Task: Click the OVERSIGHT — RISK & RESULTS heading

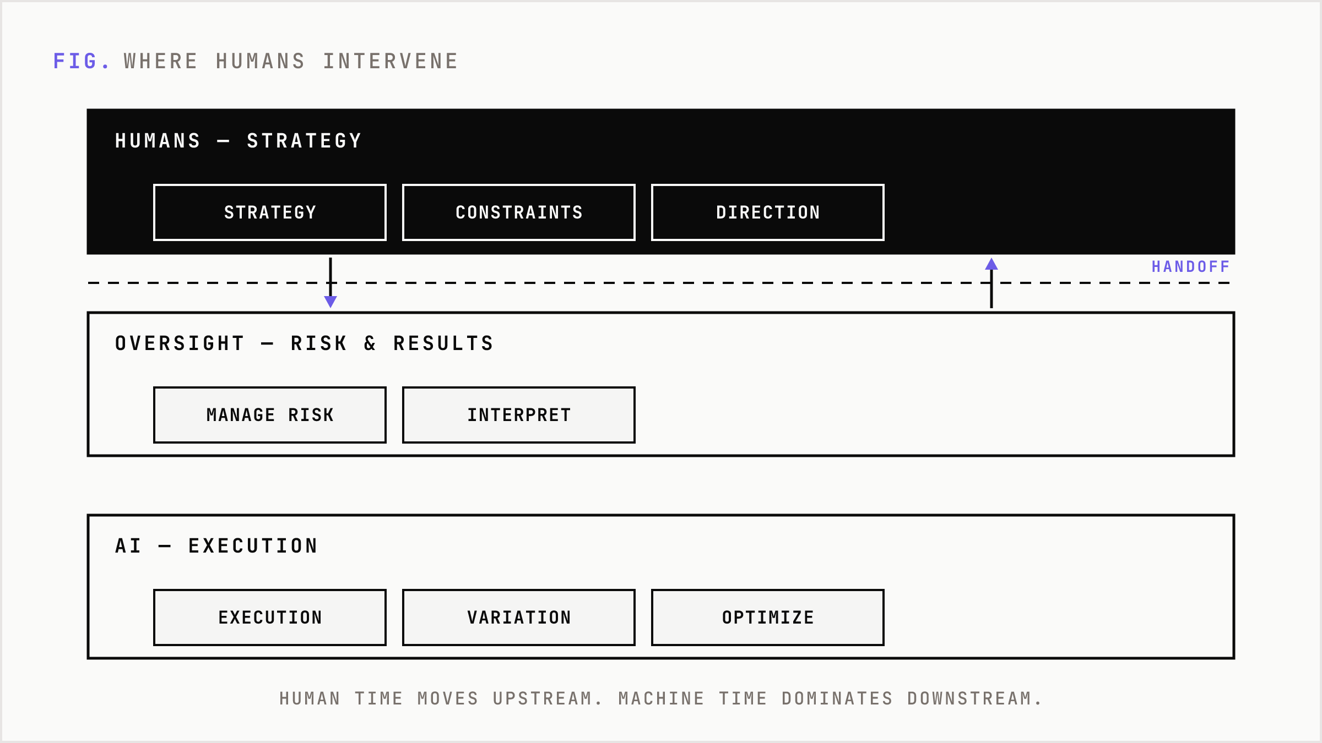Action: click(x=304, y=343)
